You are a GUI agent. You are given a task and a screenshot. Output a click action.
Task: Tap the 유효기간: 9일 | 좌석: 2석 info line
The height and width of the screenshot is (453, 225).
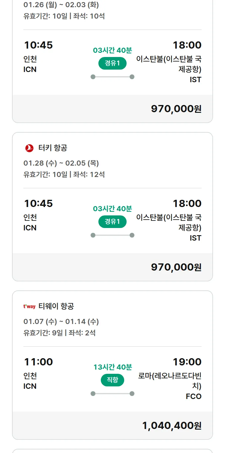60,333
